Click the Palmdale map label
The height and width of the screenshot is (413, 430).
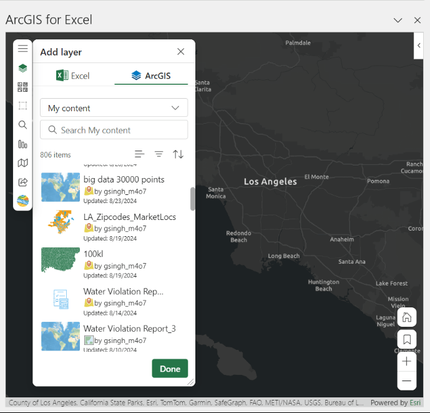[x=298, y=43]
